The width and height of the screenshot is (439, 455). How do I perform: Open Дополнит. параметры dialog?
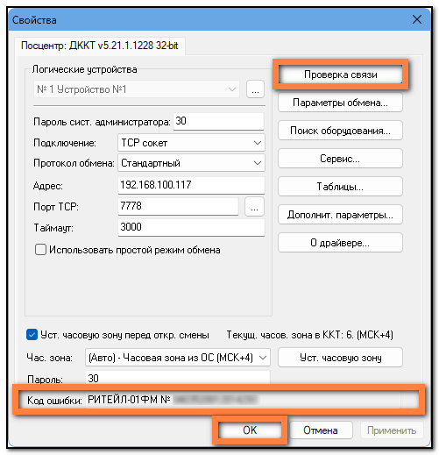[x=340, y=215]
